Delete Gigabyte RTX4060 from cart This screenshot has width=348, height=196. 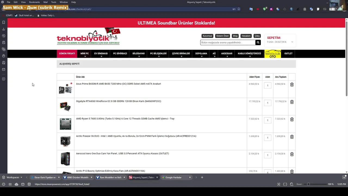[292, 102]
